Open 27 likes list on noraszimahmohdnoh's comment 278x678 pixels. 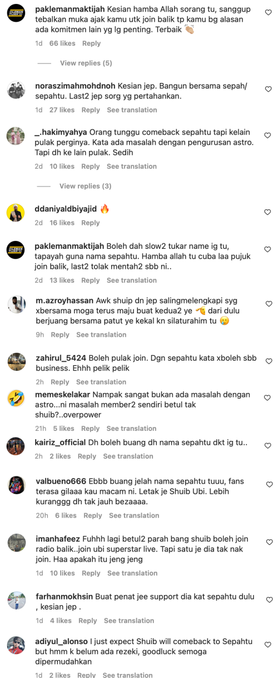[62, 110]
